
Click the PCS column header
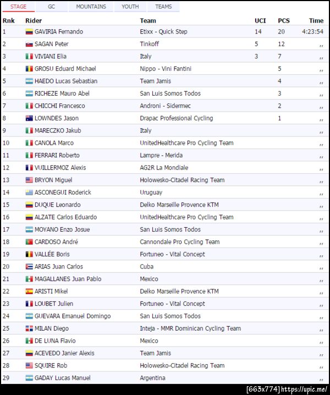284,21
